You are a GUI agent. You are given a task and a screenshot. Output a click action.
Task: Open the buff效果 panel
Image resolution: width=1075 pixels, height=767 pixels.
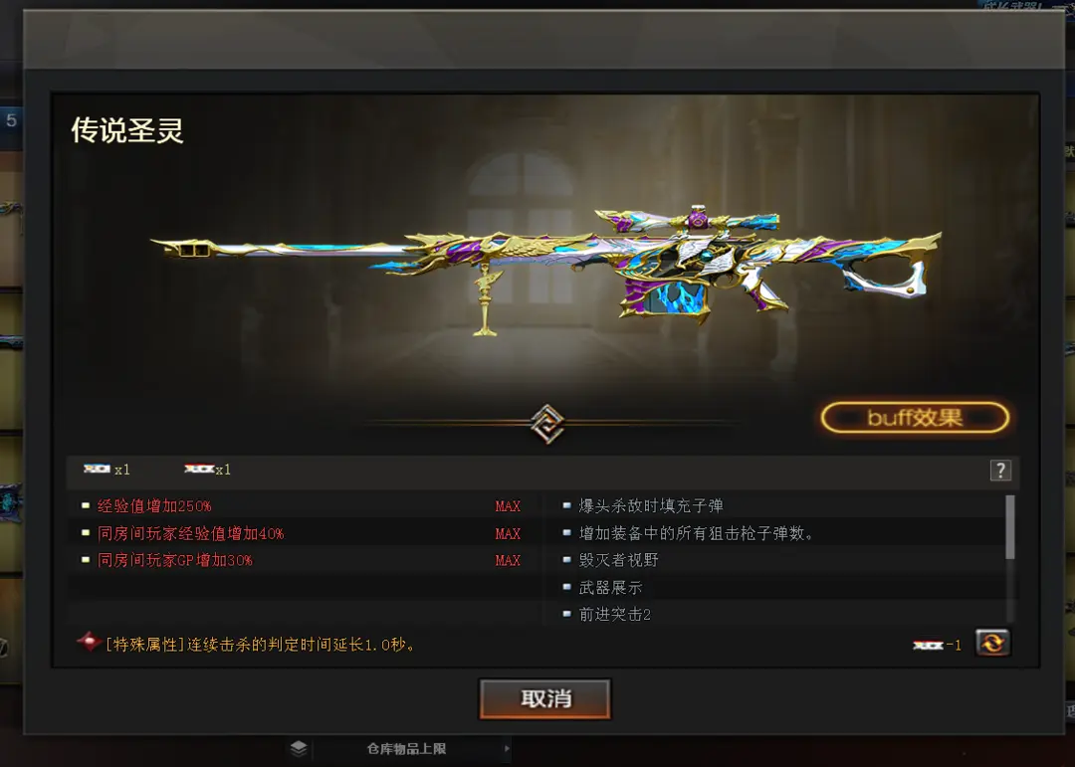(915, 418)
